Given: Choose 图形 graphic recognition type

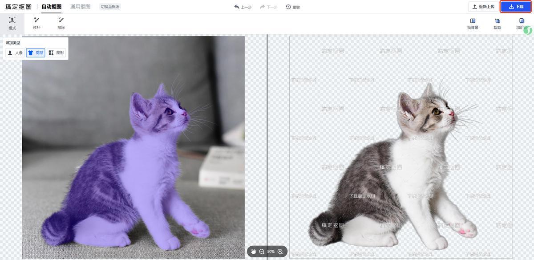Looking at the screenshot, I should 57,53.
